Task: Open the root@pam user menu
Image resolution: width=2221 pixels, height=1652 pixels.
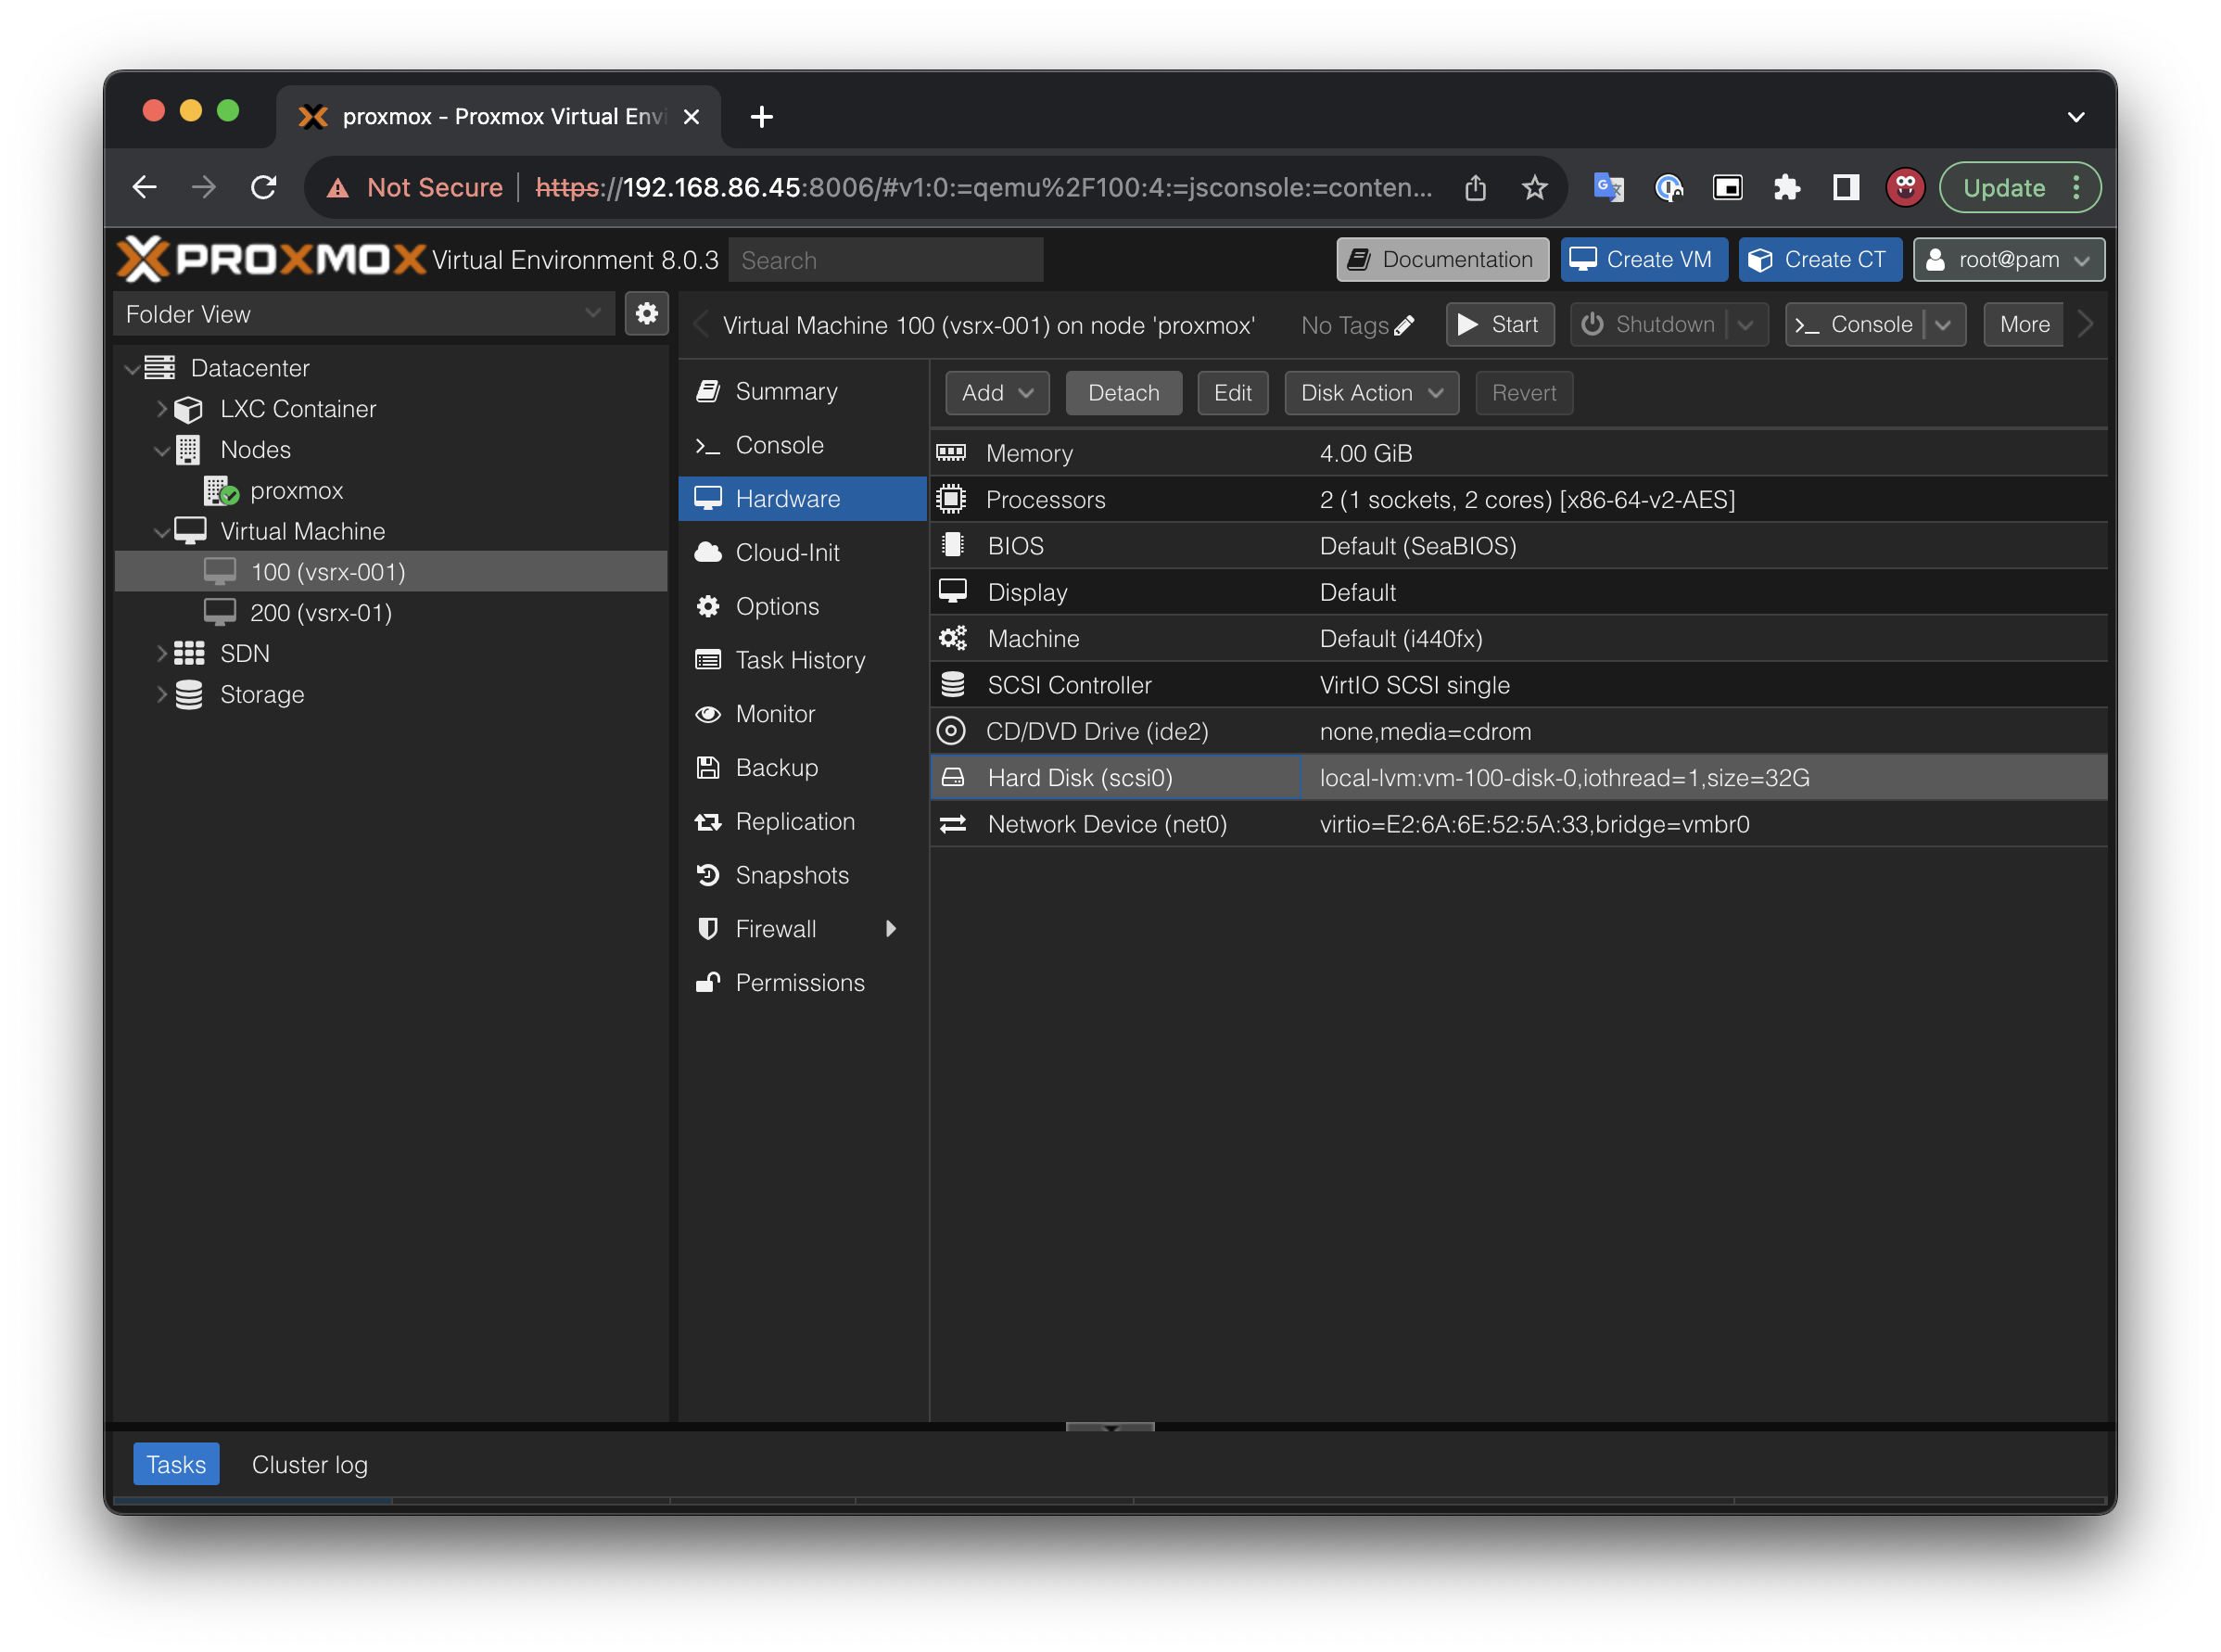Action: 2008,260
